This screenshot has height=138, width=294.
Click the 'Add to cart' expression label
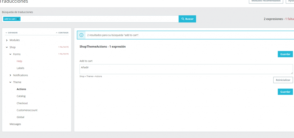pos(86,61)
